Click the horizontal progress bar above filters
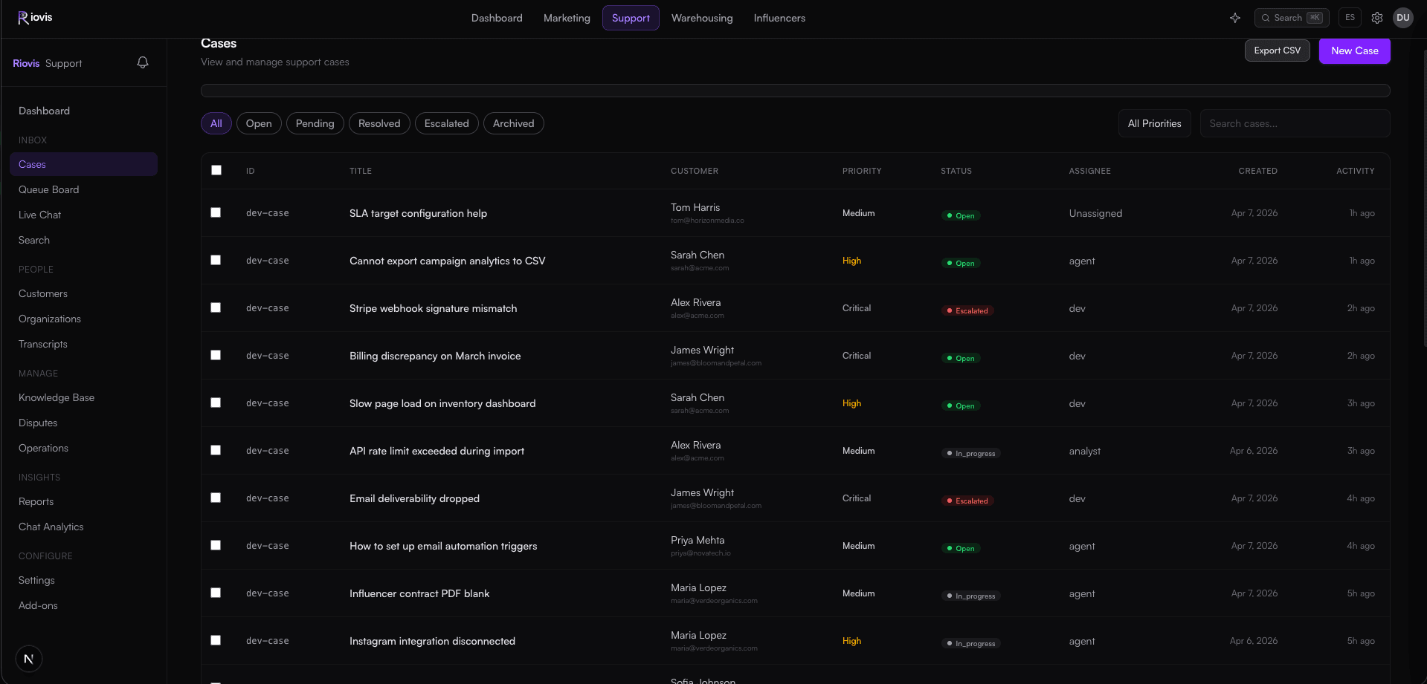 [x=795, y=91]
